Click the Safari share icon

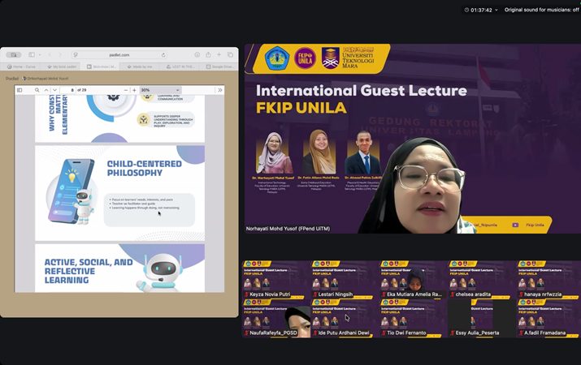coord(208,54)
